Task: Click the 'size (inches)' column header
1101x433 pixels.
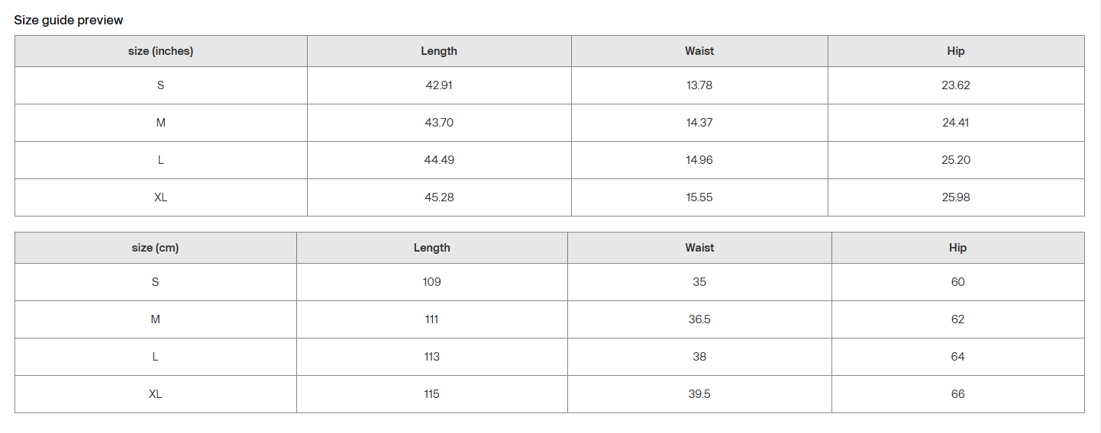Action: click(160, 51)
